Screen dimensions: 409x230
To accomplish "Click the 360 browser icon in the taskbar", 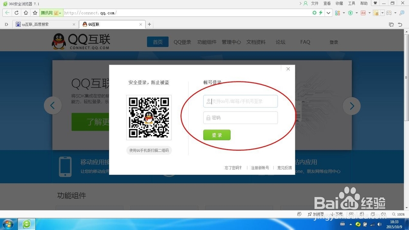I will (27, 224).
